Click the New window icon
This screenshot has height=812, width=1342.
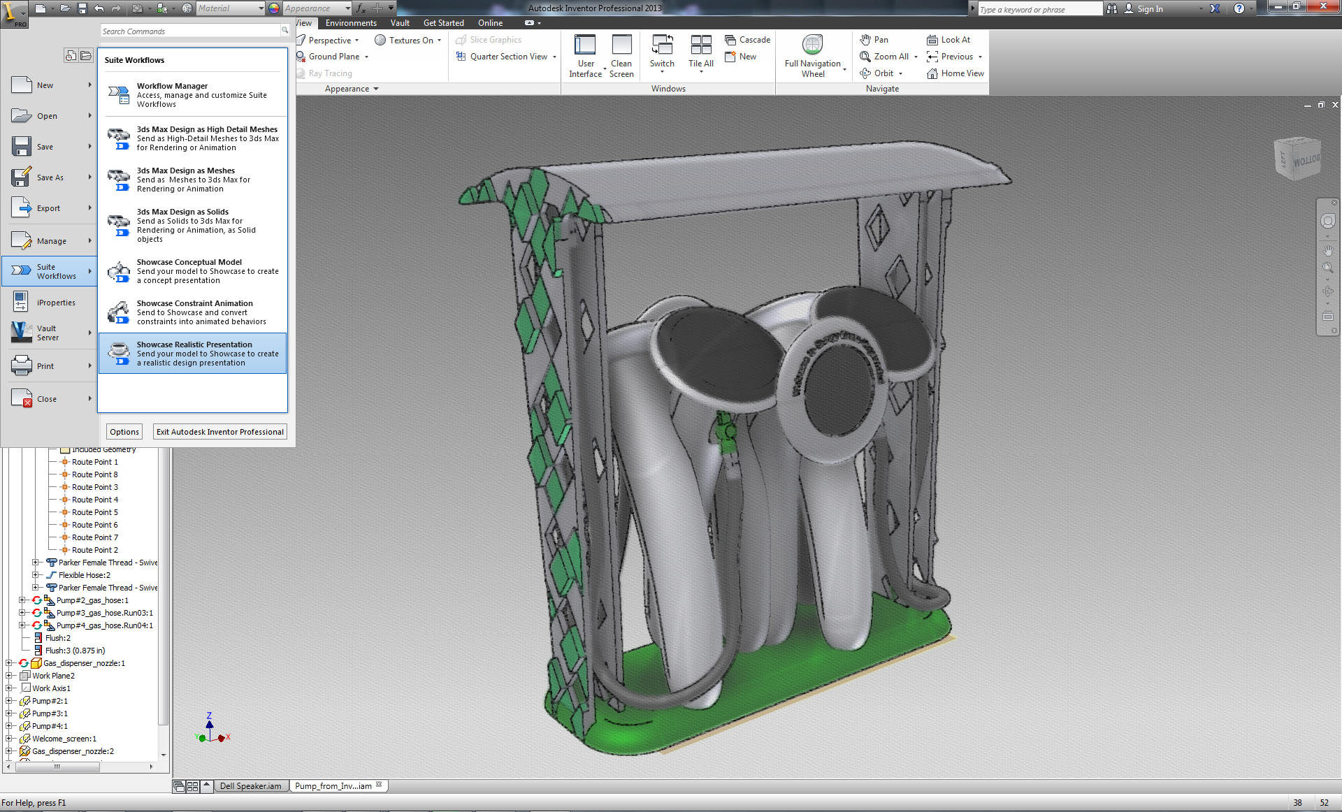pyautogui.click(x=730, y=57)
